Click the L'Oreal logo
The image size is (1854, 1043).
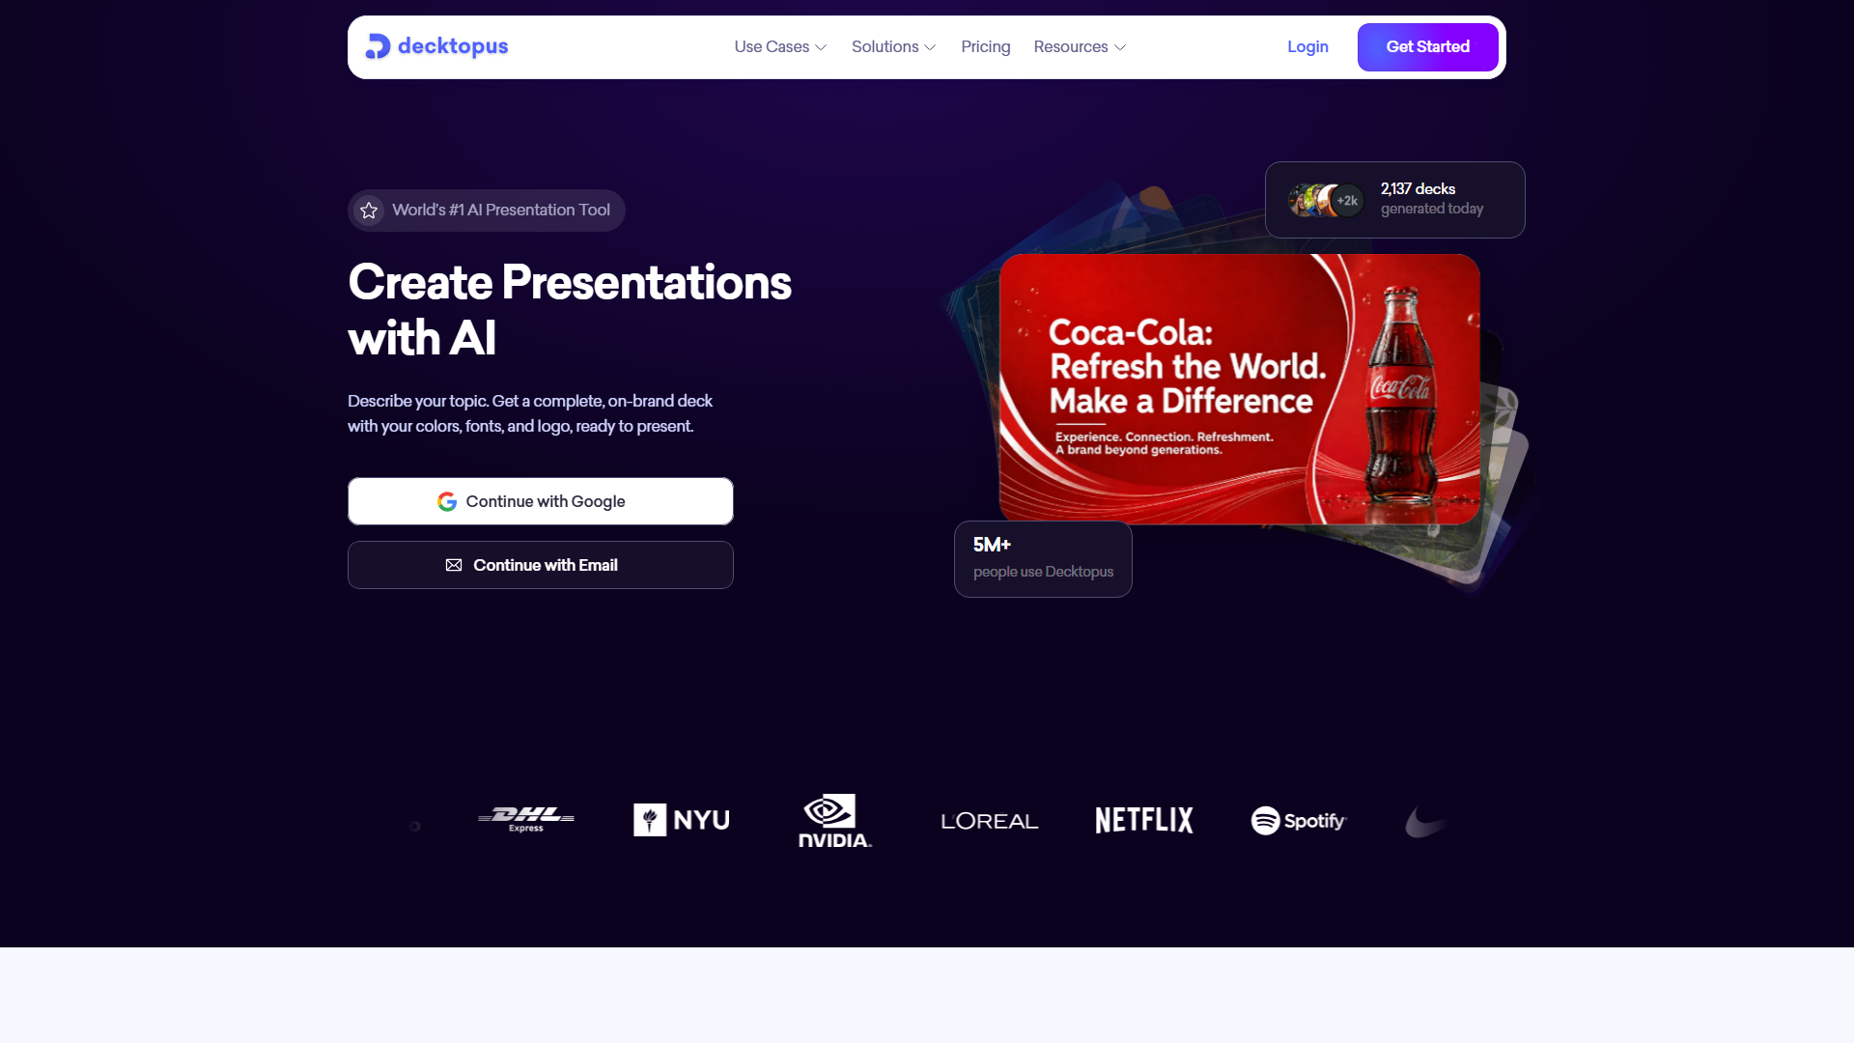pos(990,821)
